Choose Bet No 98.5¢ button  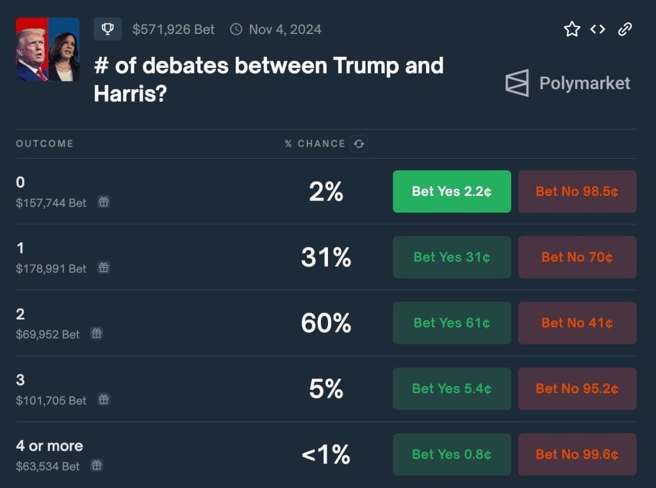point(577,191)
